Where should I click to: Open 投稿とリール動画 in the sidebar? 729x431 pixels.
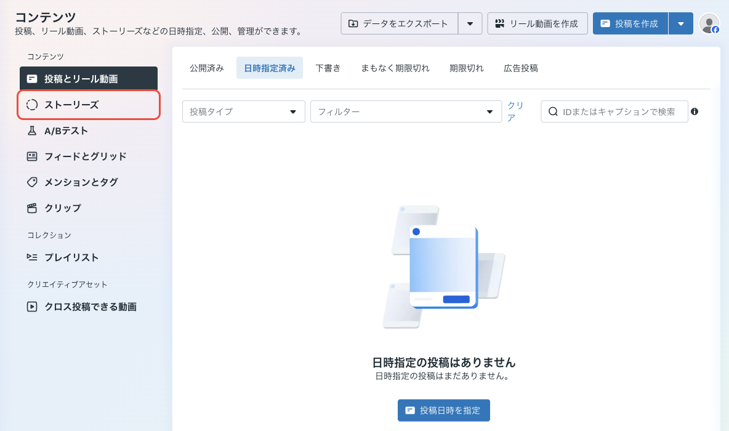point(88,79)
